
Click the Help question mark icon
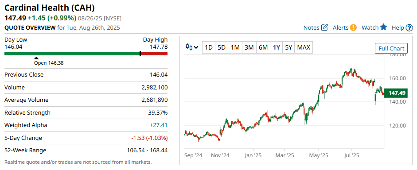click(x=409, y=27)
